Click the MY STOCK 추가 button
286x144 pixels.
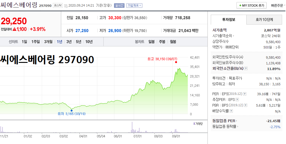(252, 5)
